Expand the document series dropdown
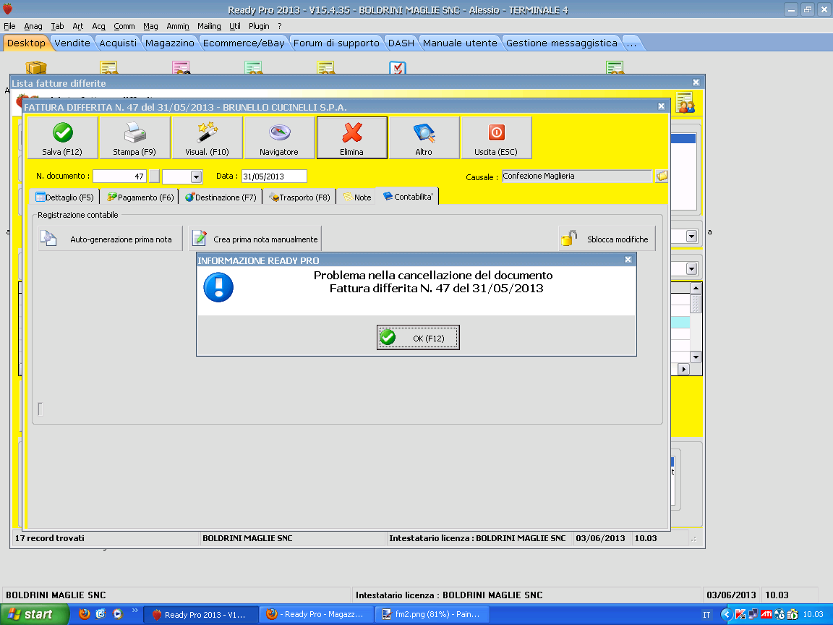Image resolution: width=833 pixels, height=625 pixels. (x=196, y=177)
